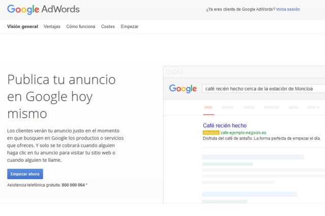This screenshot has width=325, height=216.
Task: Click the Google AdWords logo
Action: click(x=43, y=10)
